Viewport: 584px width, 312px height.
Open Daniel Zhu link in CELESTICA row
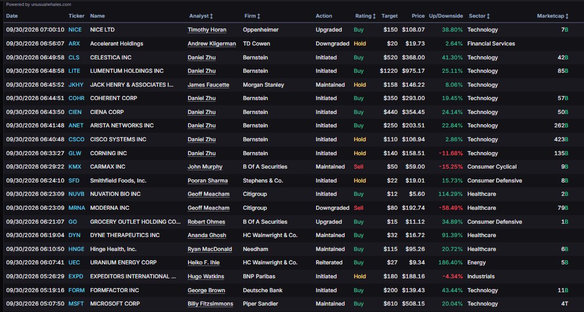[x=201, y=57]
